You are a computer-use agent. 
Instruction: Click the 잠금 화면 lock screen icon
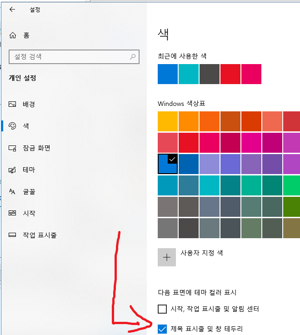pyautogui.click(x=12, y=148)
